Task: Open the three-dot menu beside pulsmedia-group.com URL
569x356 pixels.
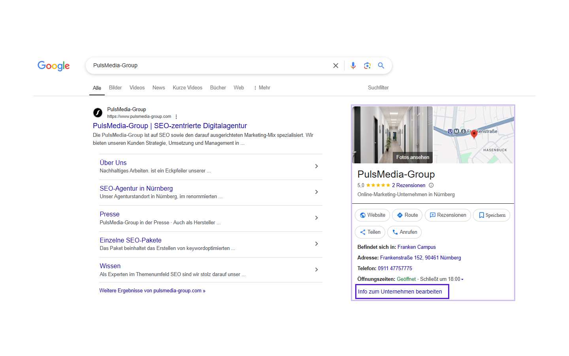Action: click(176, 117)
